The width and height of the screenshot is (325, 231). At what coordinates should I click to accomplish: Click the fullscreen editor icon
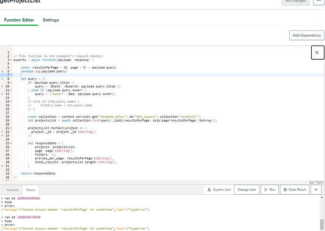tap(317, 53)
